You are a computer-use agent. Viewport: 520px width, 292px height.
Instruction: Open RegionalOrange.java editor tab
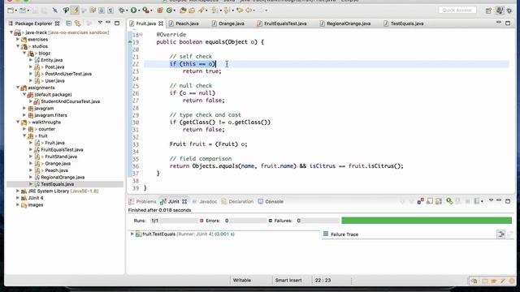349,24
